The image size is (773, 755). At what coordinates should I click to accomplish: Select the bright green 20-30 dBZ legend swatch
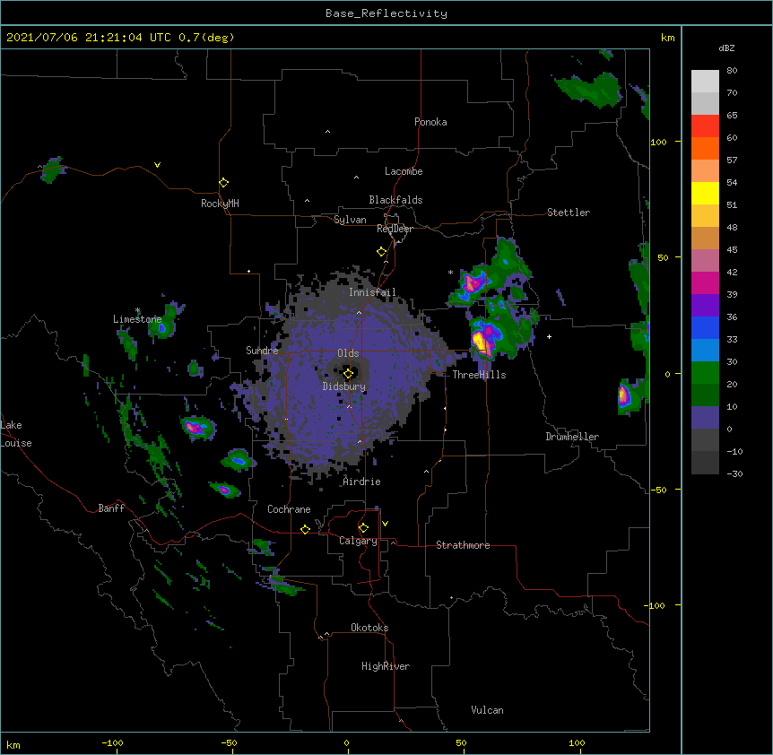click(x=705, y=372)
